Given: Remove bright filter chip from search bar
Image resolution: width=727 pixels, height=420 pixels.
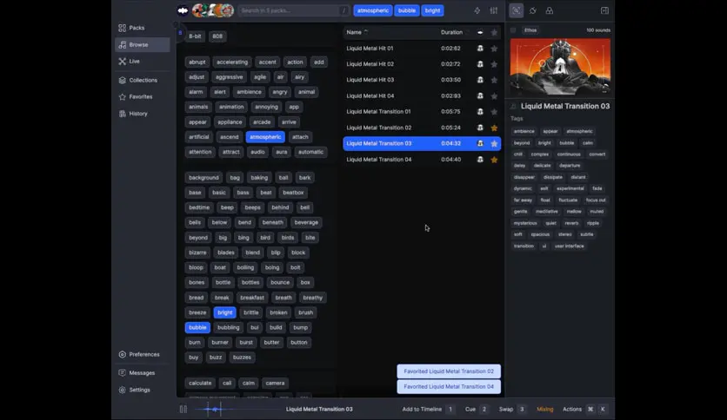Looking at the screenshot, I should pyautogui.click(x=432, y=10).
